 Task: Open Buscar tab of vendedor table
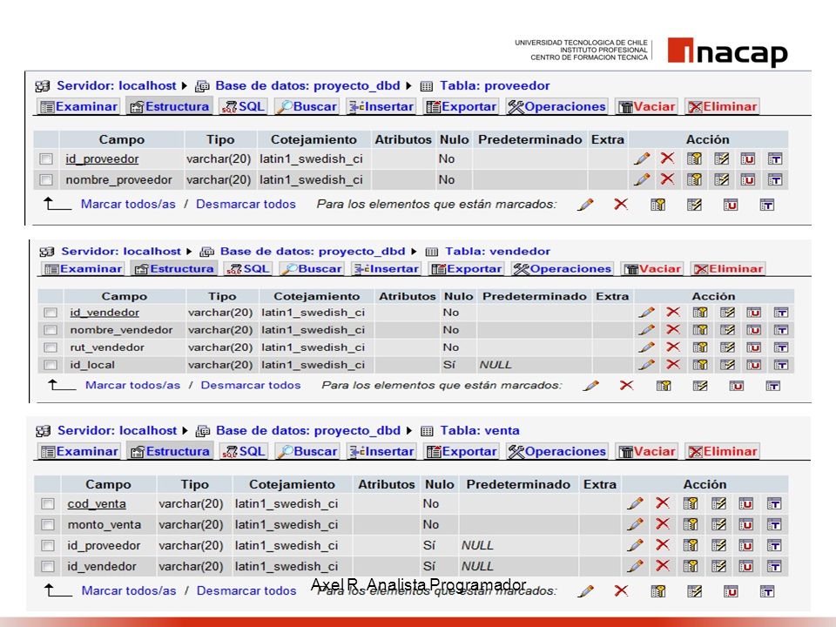tap(312, 269)
